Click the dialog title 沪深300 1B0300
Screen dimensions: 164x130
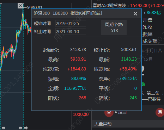(x=51, y=13)
